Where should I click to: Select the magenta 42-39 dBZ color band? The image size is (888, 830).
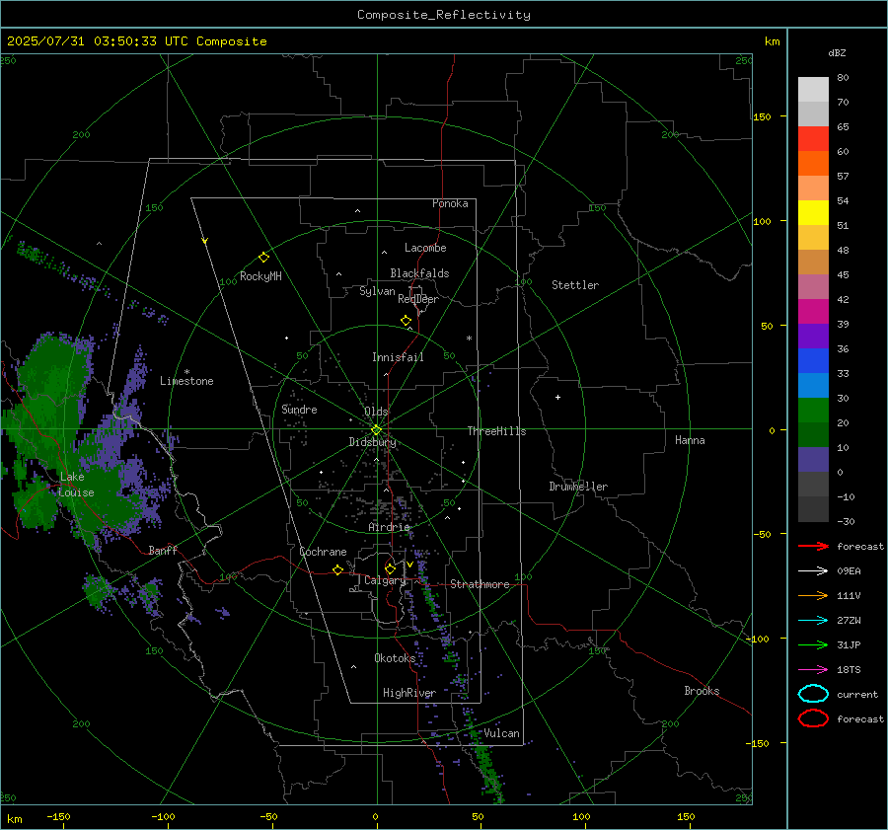click(x=813, y=312)
